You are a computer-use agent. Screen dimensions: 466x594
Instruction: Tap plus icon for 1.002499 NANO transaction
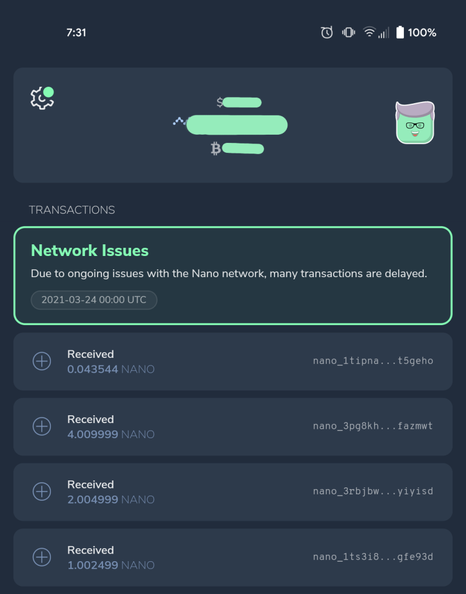[42, 557]
